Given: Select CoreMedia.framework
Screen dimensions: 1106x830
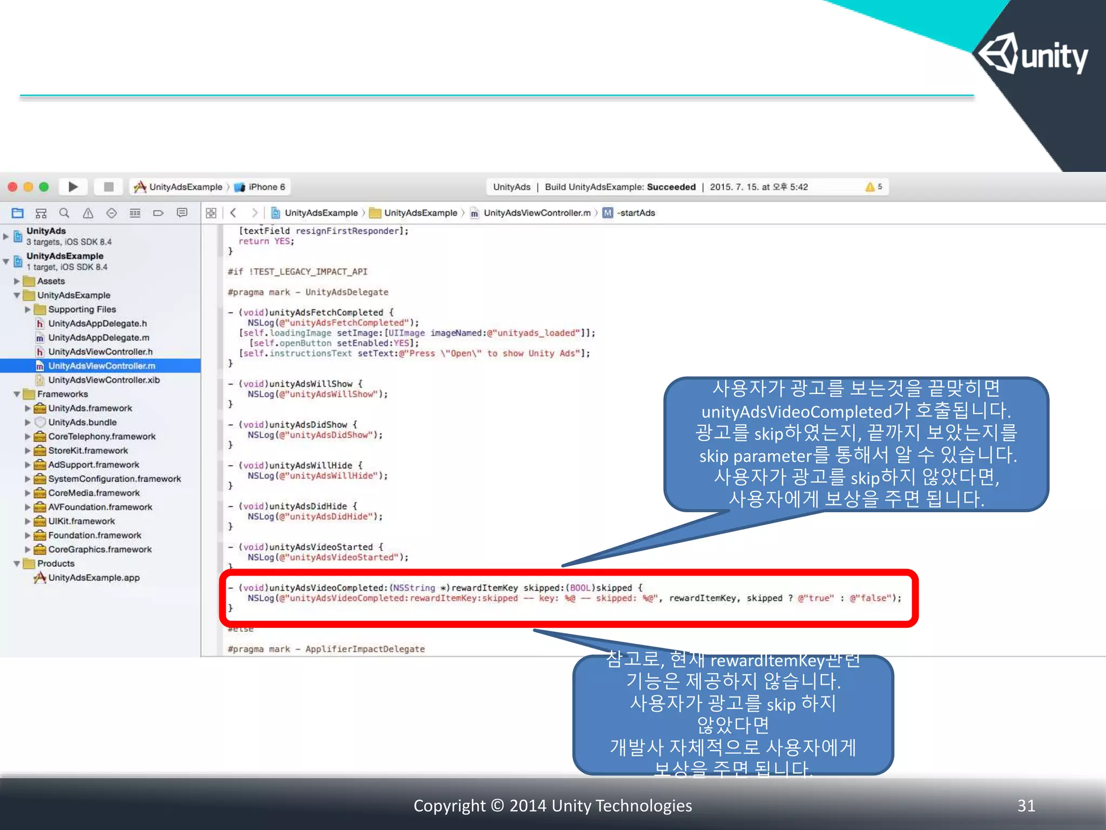Looking at the screenshot, I should coord(94,493).
